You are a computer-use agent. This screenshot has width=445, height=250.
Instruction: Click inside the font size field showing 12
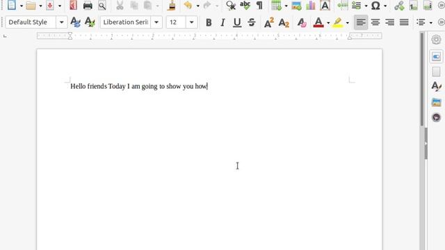(176, 22)
